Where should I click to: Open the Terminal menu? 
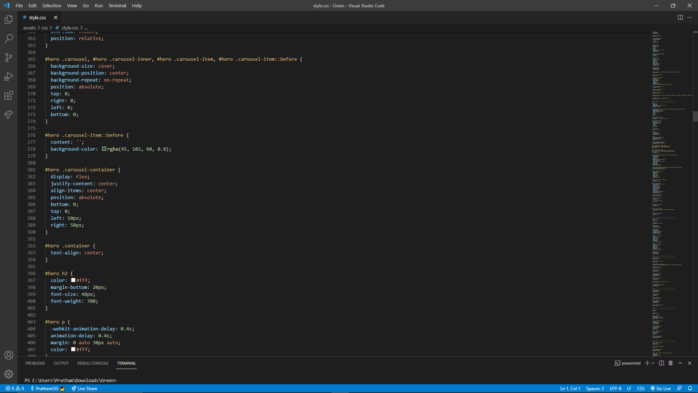pyautogui.click(x=117, y=5)
